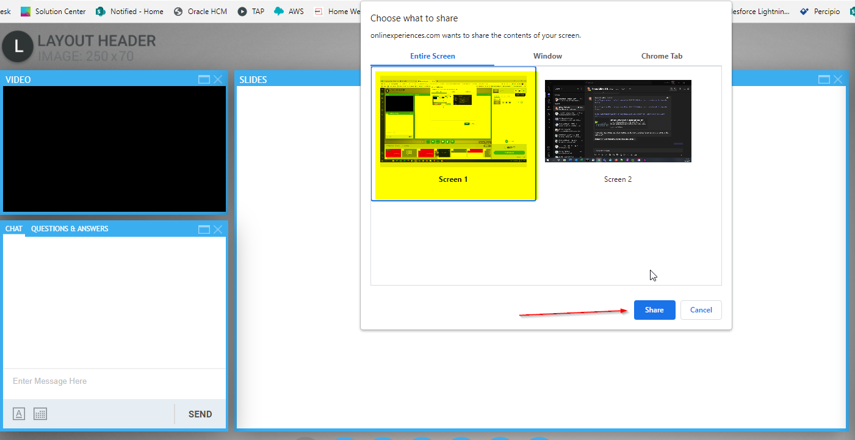Switch to the Chrome Tab option
Viewport: 855px width, 440px height.
click(x=662, y=56)
